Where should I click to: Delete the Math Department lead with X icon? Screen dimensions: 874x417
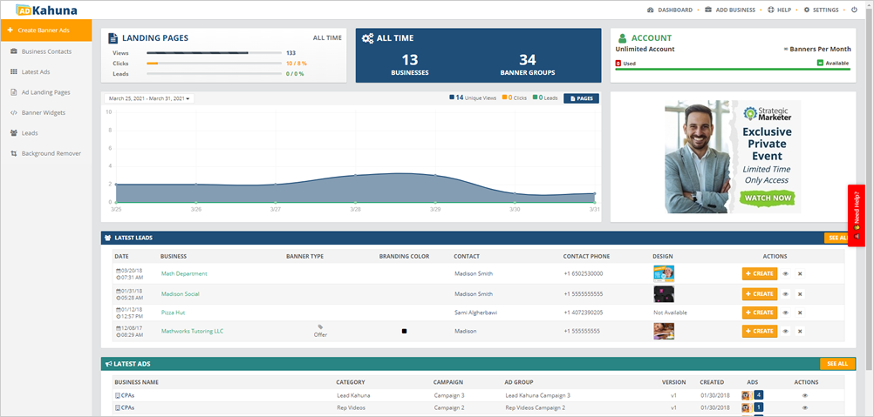pyautogui.click(x=800, y=273)
